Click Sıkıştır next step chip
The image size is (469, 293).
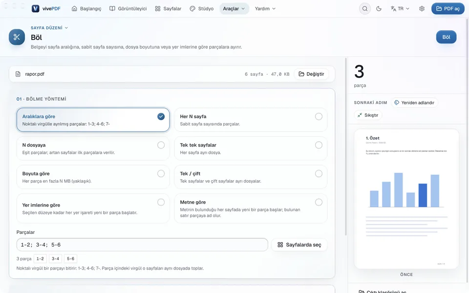point(368,115)
